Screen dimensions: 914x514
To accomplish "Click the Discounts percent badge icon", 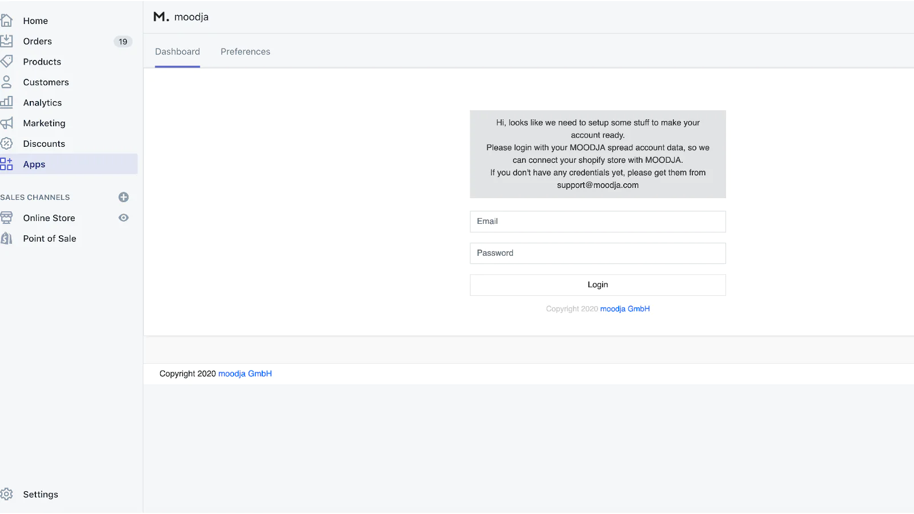I will [6, 144].
